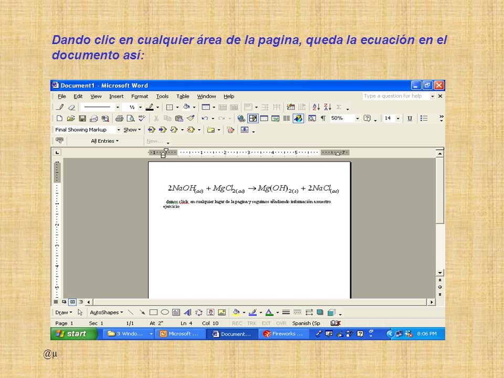Open the Zoom 50% dropdown

click(x=358, y=118)
